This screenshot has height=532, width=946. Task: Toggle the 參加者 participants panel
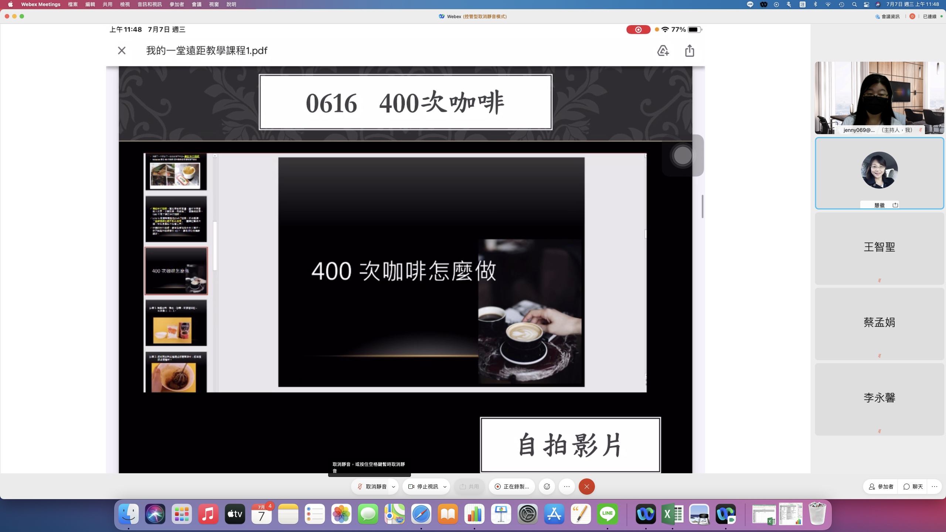point(881,487)
